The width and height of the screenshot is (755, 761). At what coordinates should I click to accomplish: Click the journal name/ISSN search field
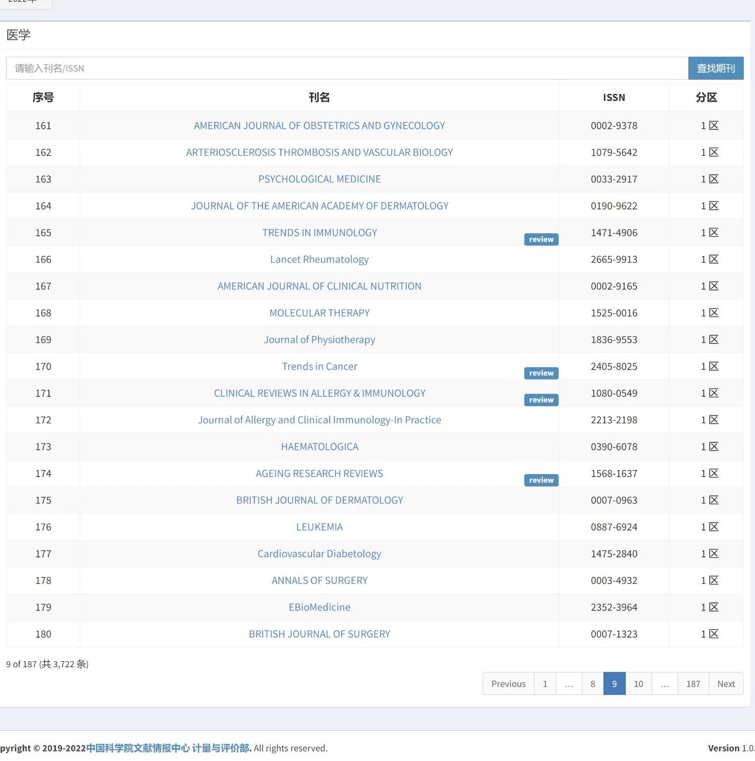pyautogui.click(x=347, y=68)
